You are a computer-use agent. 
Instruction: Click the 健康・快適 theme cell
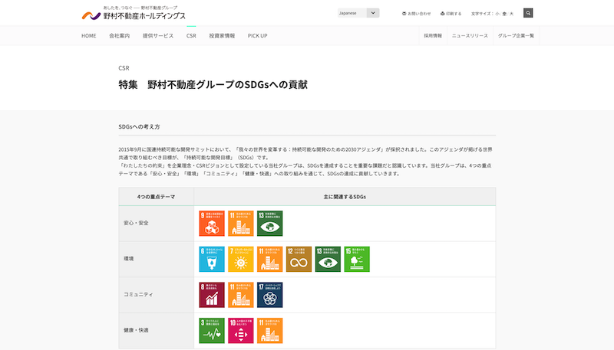click(x=157, y=330)
